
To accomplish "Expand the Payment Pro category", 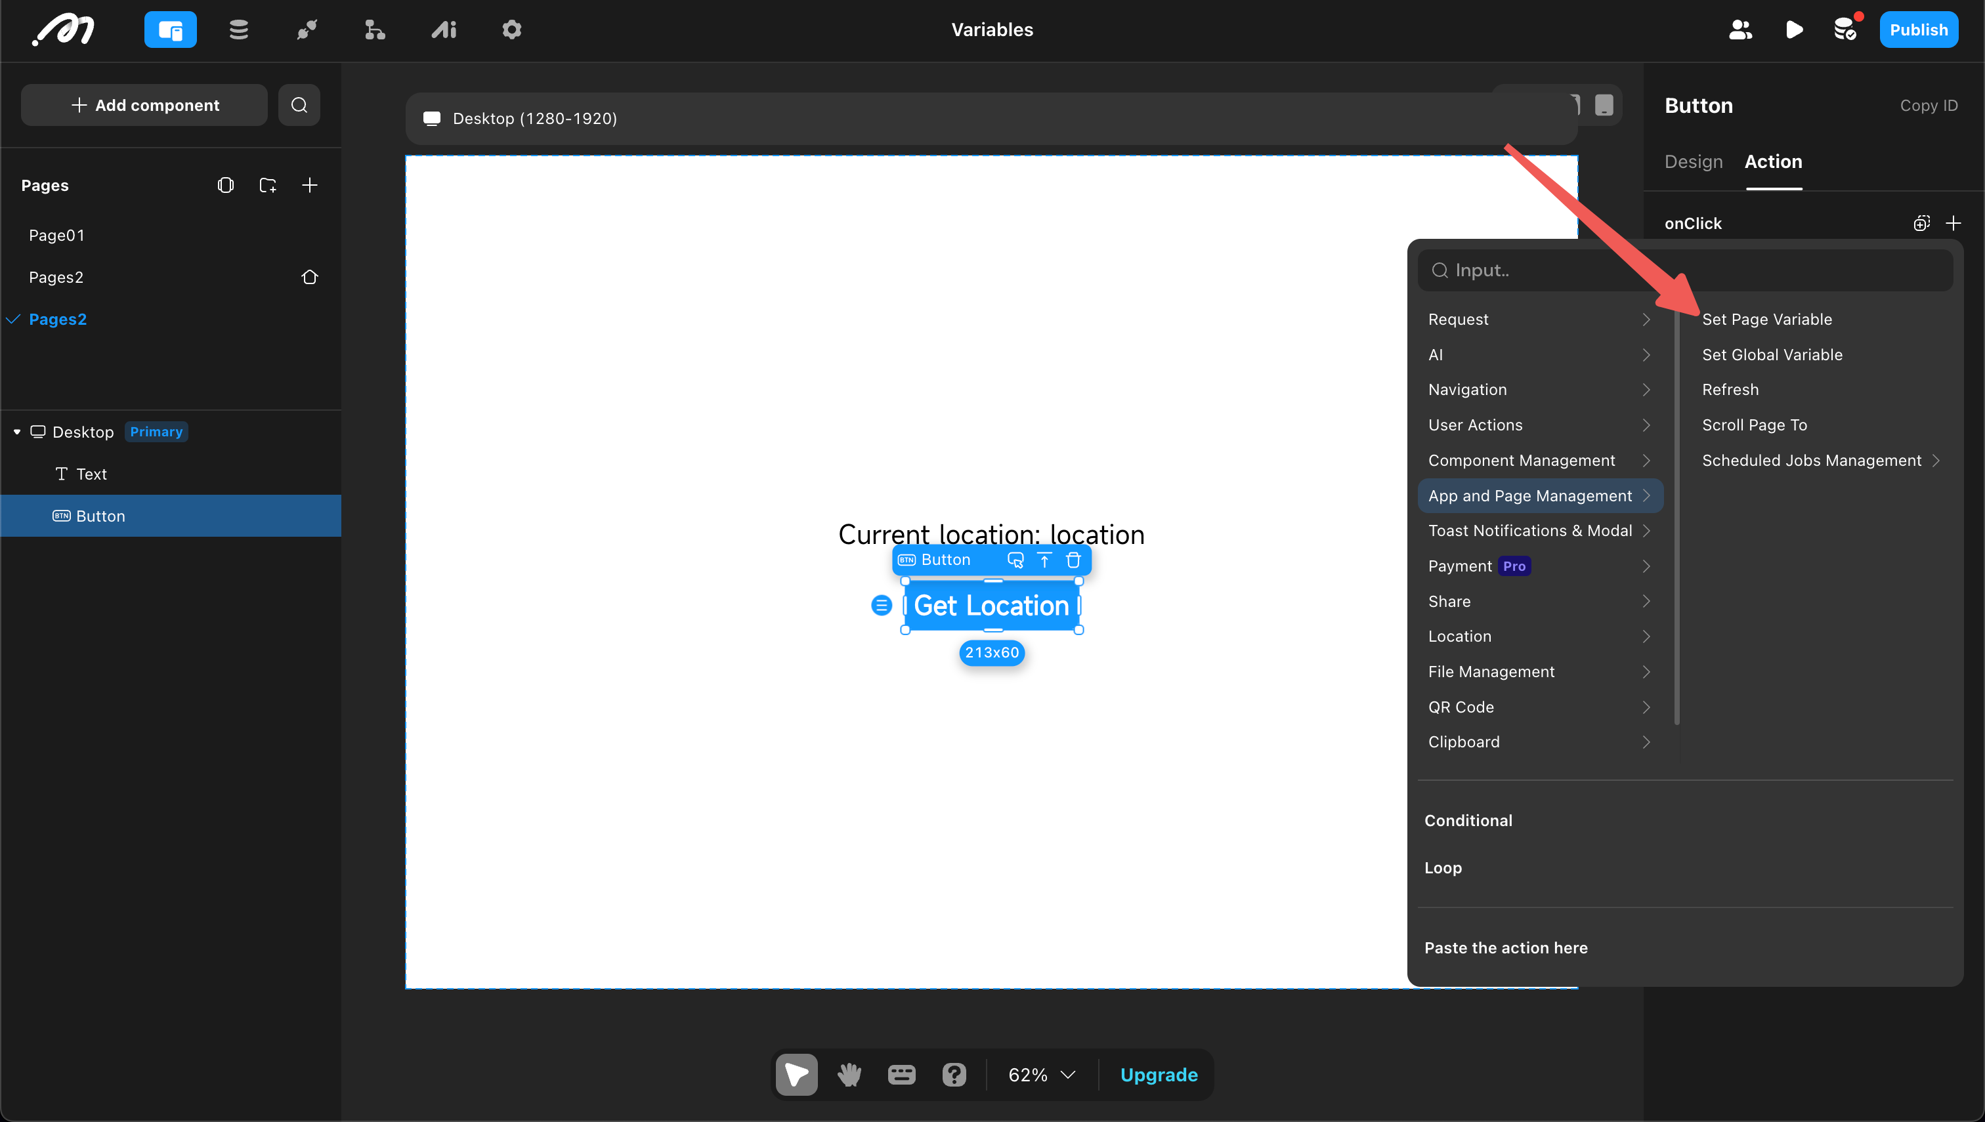I will 1540,566.
